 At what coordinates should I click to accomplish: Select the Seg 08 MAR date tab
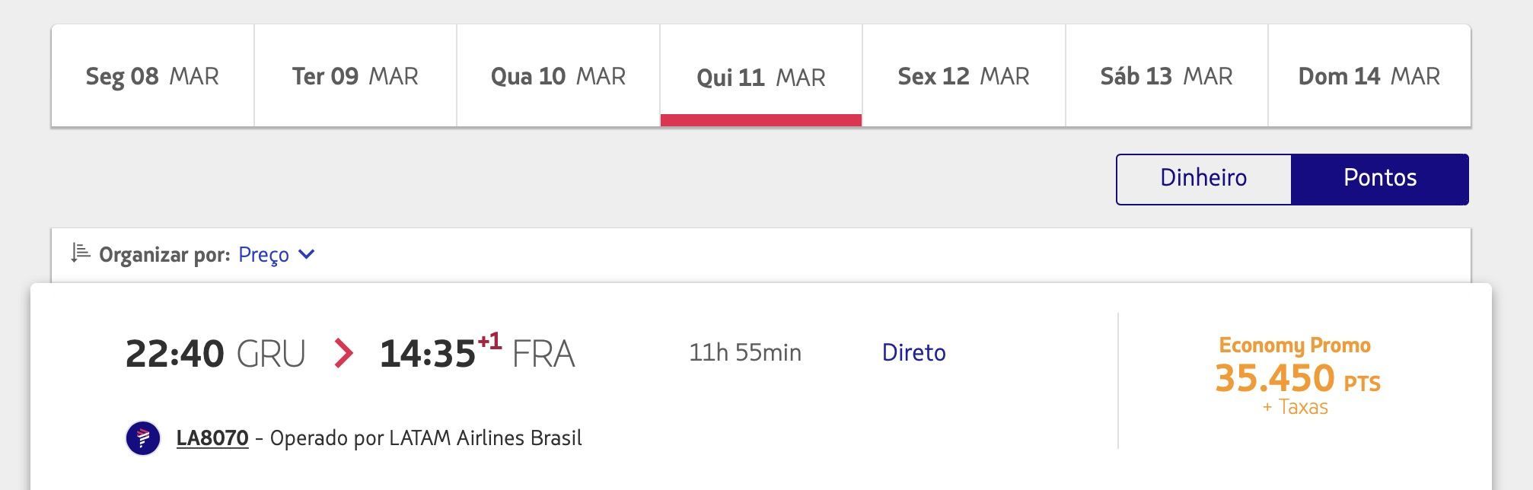[152, 75]
